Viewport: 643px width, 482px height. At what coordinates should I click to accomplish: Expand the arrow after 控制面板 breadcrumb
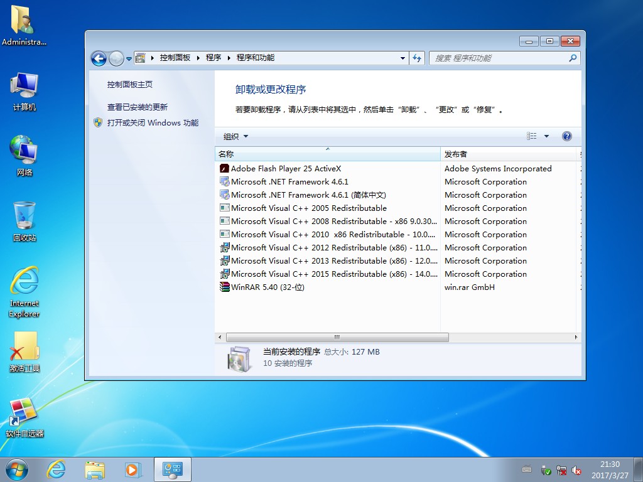198,58
